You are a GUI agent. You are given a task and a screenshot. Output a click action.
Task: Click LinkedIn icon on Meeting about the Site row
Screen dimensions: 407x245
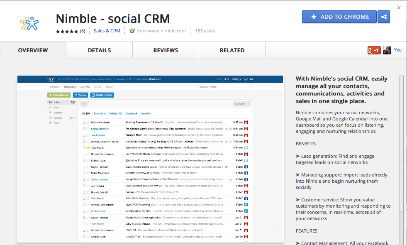click(x=246, y=211)
